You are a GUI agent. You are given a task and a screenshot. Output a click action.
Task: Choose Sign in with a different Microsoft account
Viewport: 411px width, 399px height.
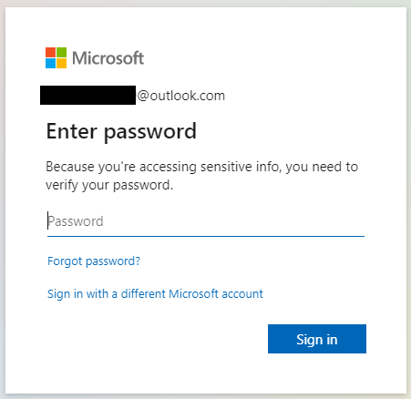tap(155, 294)
